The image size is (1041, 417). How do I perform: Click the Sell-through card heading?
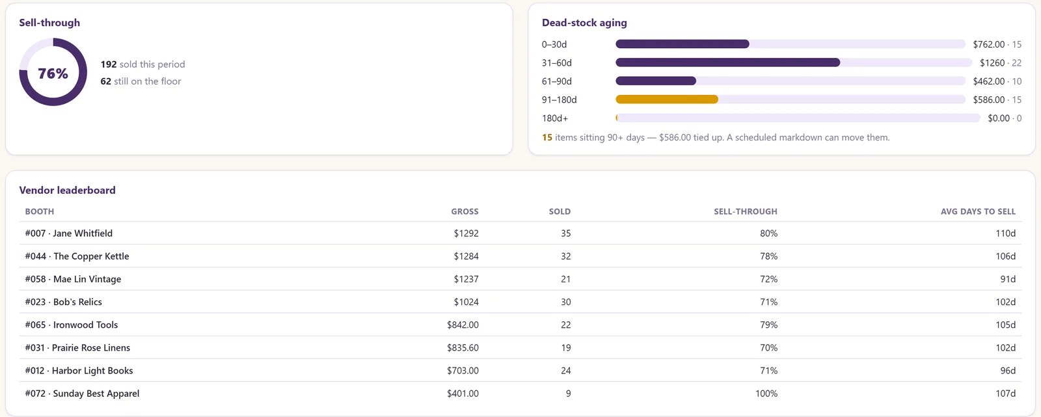[x=49, y=22]
